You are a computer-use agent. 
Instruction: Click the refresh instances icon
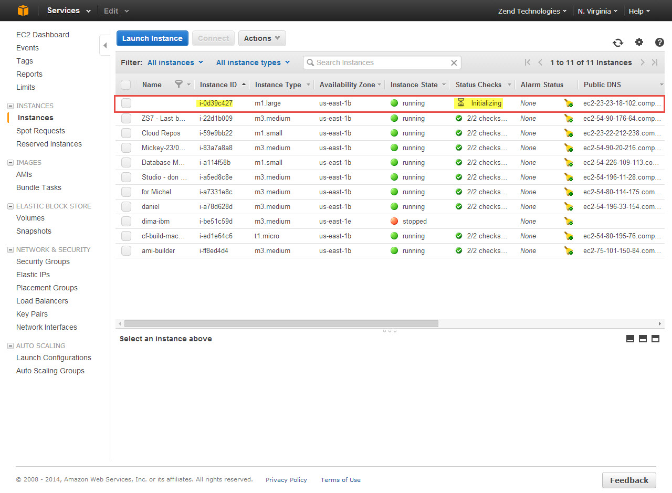pyautogui.click(x=618, y=43)
